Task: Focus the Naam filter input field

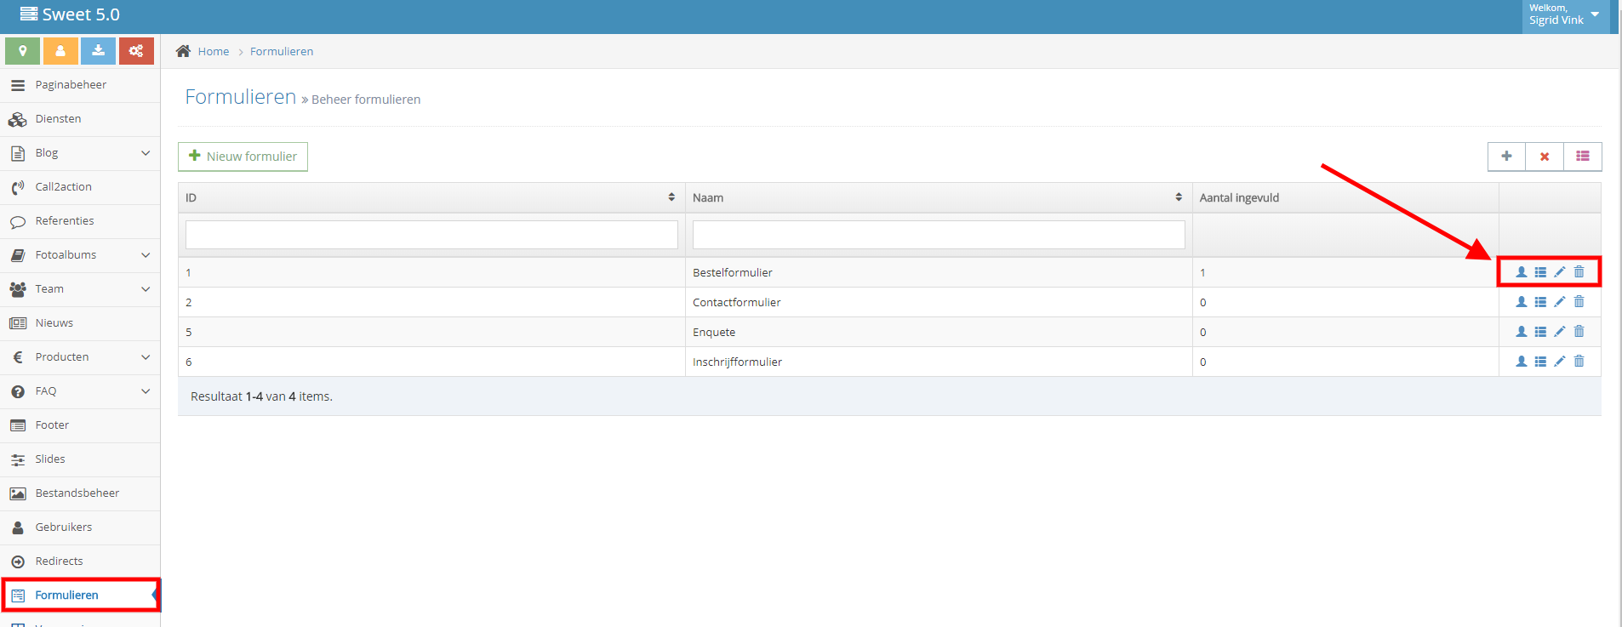Action: pos(939,235)
